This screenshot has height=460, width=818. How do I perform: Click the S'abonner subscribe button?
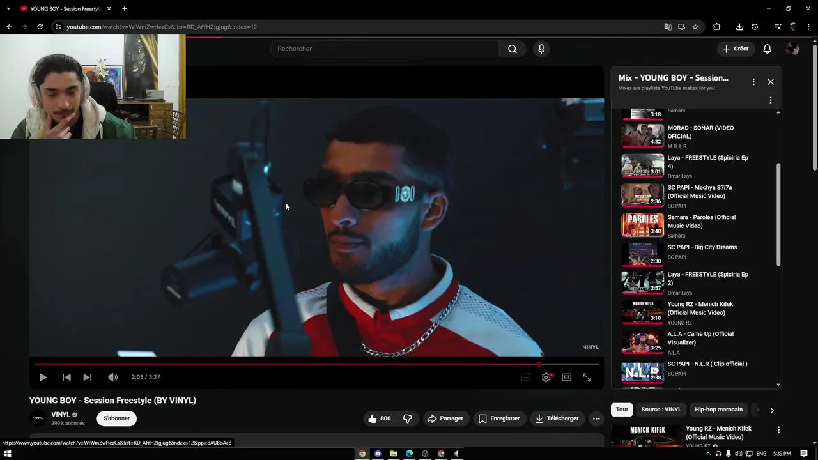(116, 418)
